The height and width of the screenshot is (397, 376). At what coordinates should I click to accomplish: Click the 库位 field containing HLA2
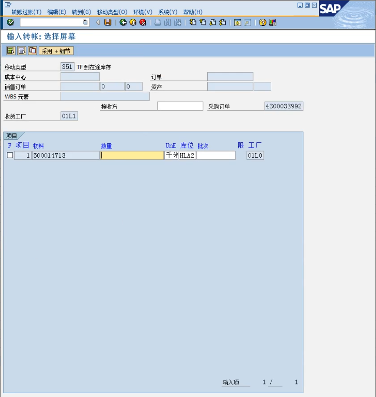point(187,155)
